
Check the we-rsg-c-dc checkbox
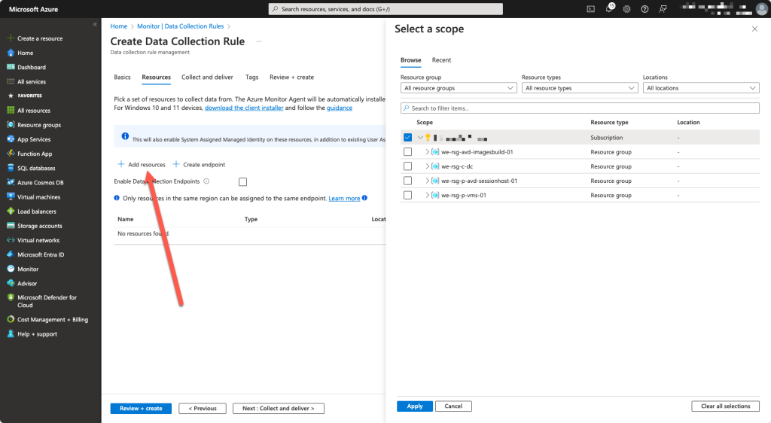407,166
